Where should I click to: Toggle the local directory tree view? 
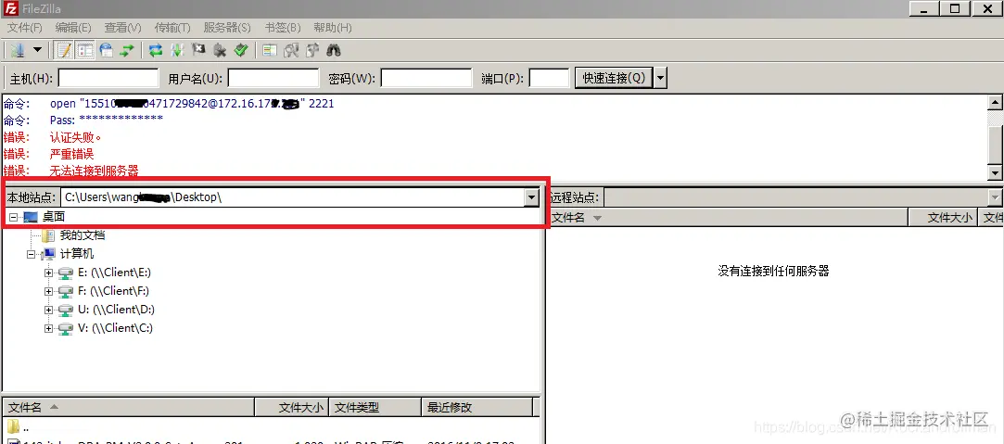tap(85, 50)
